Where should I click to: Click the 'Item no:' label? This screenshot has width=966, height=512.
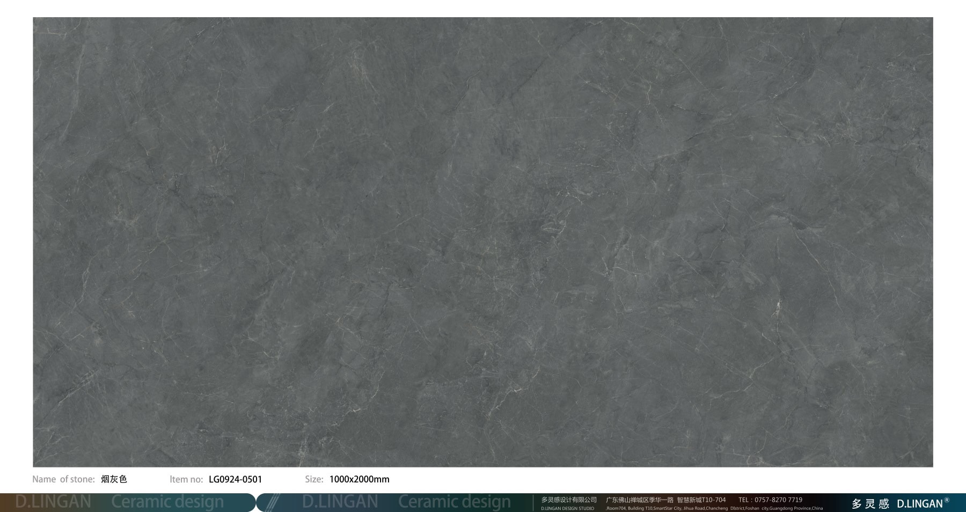186,479
